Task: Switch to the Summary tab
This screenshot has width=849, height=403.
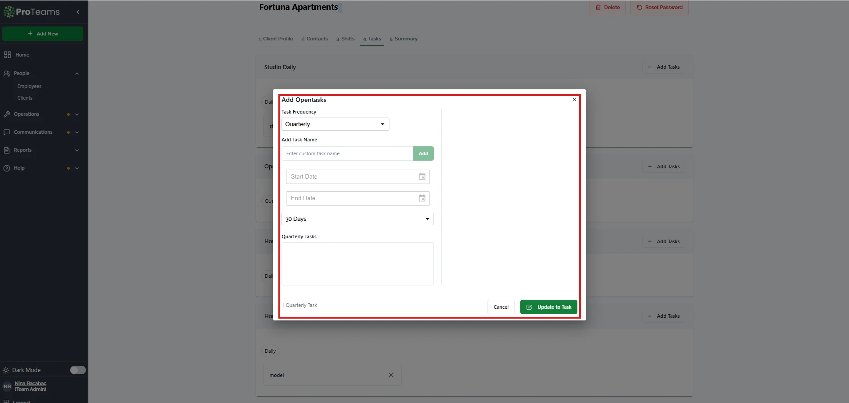Action: [403, 39]
